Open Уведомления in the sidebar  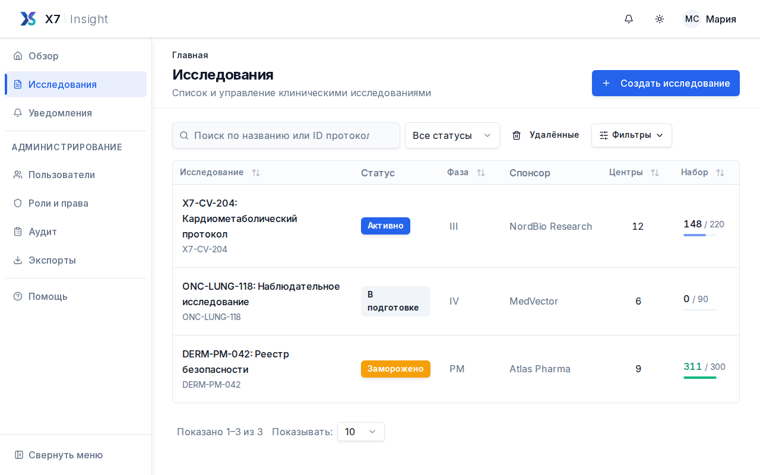tap(75, 113)
